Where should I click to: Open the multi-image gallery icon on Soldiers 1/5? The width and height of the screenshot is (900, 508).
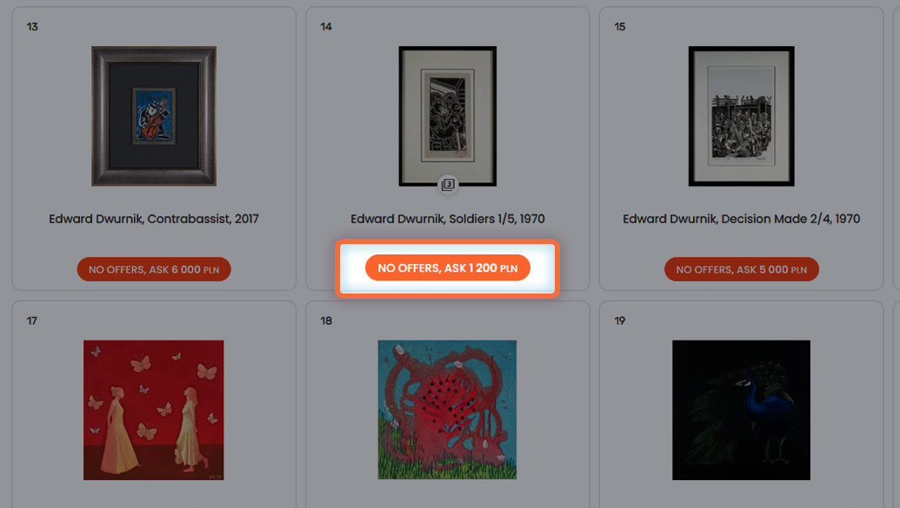[x=448, y=185]
